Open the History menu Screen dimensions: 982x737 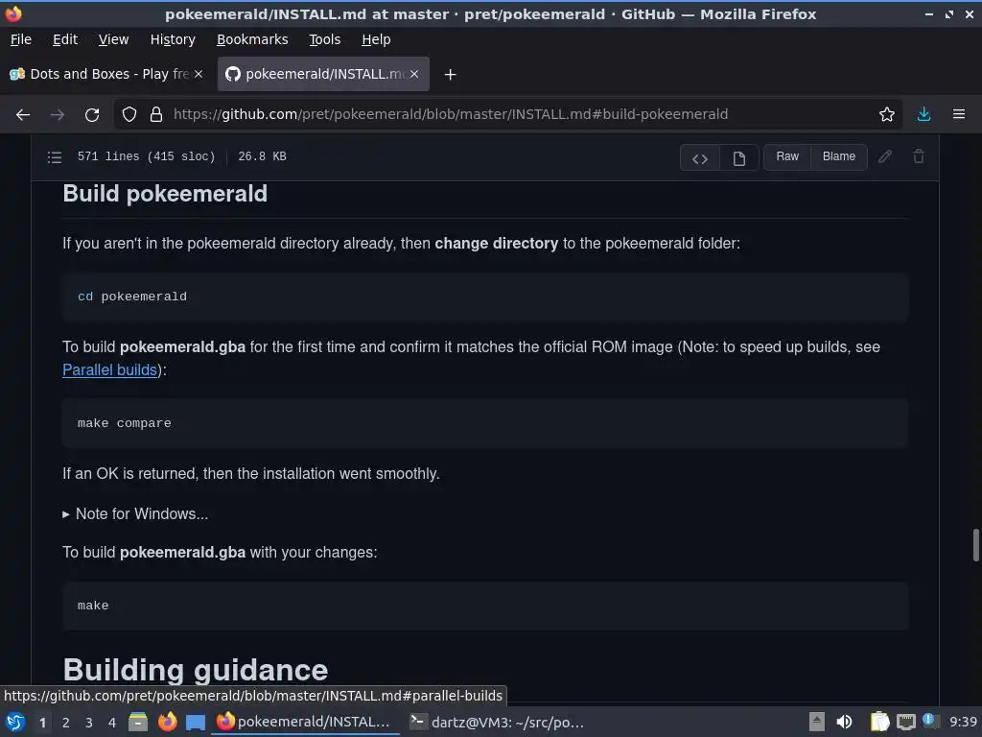(x=173, y=39)
